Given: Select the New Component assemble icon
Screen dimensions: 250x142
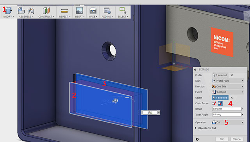Looking at the screenshot, I should [x=21, y=11].
